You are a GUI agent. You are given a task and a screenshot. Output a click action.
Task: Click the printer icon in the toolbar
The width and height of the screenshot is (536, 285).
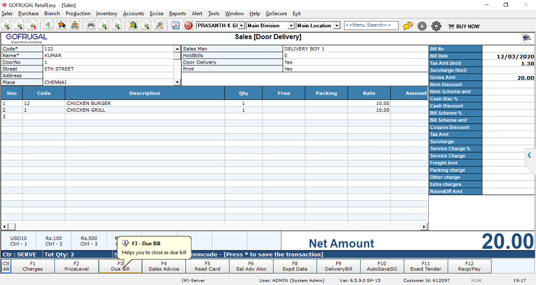click(x=90, y=26)
